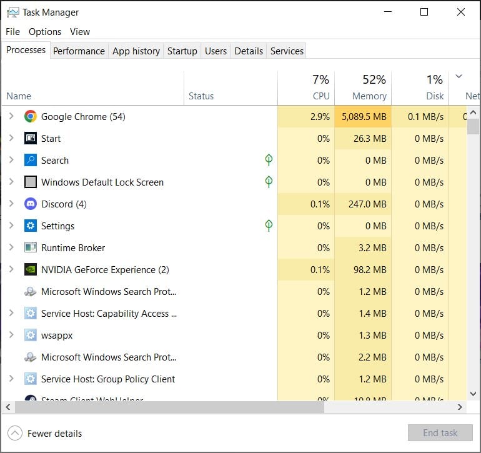Open the File menu

(13, 32)
